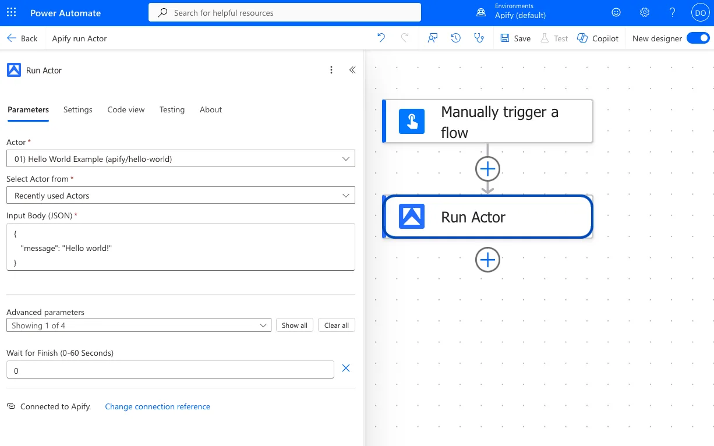Click the Wait for Finish value field
Viewport: 714px width, 446px height.
coord(170,370)
